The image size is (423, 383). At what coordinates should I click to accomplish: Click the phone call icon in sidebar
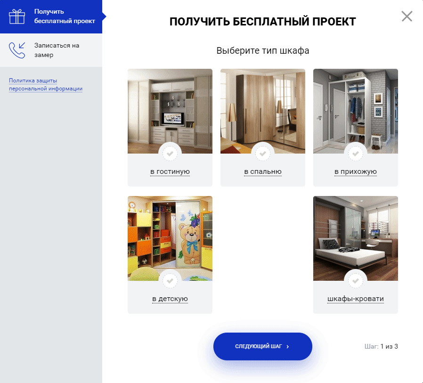click(x=17, y=50)
